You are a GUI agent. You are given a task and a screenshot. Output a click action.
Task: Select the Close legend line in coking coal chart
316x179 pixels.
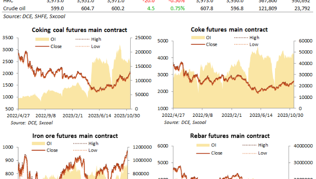point(42,47)
